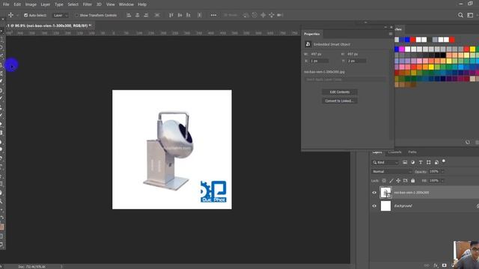Open the Layer menu

(x=45, y=4)
